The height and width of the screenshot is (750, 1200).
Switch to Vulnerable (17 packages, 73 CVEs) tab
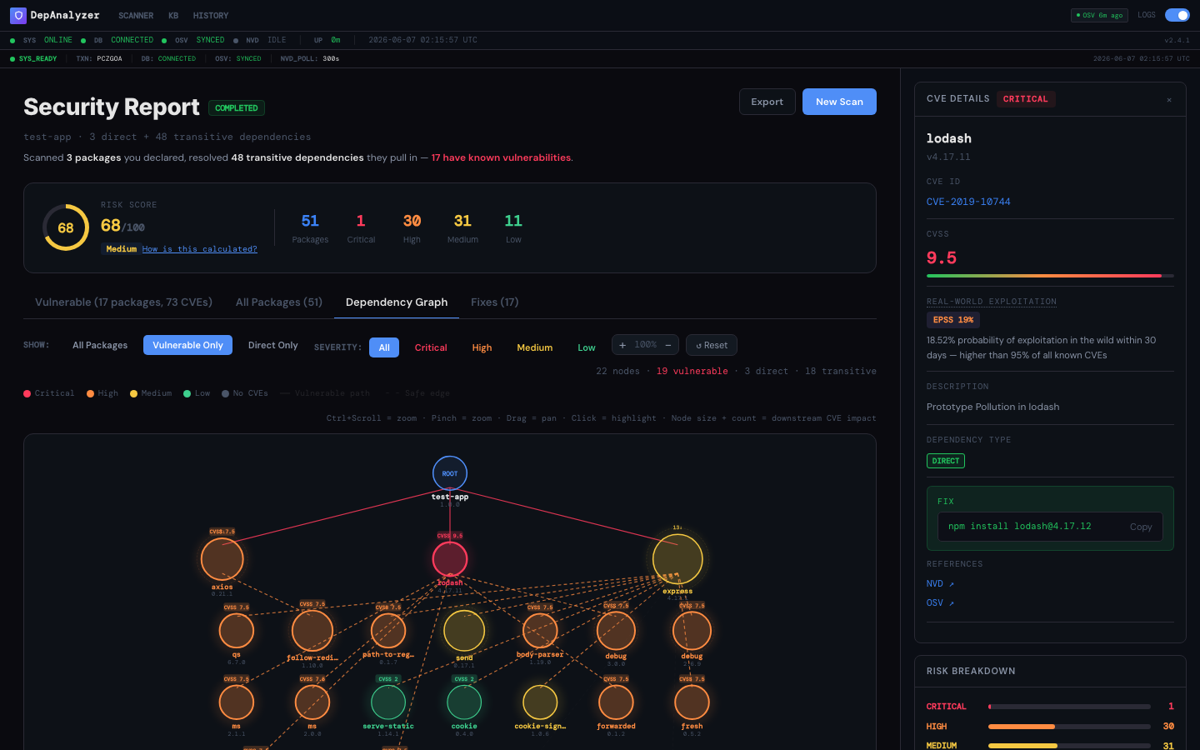pyautogui.click(x=123, y=302)
